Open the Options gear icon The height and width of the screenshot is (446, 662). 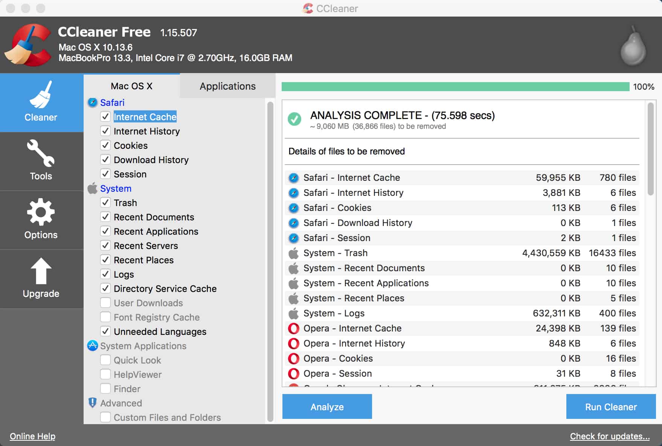point(41,212)
